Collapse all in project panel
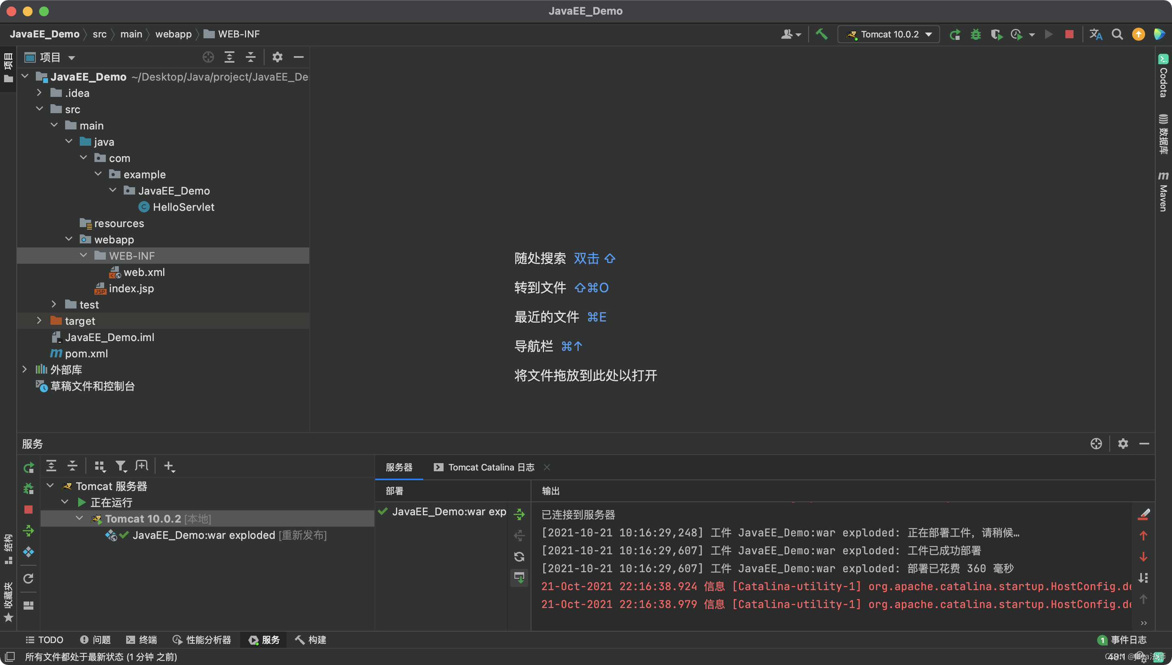The height and width of the screenshot is (665, 1172). 250,57
